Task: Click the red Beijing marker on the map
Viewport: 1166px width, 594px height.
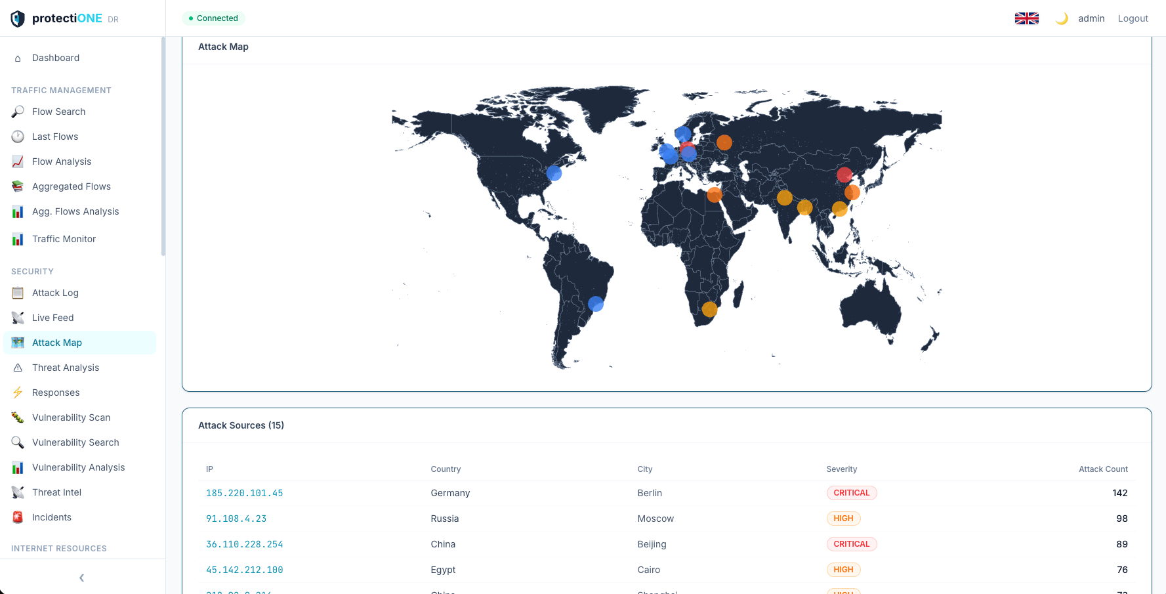Action: (x=844, y=175)
